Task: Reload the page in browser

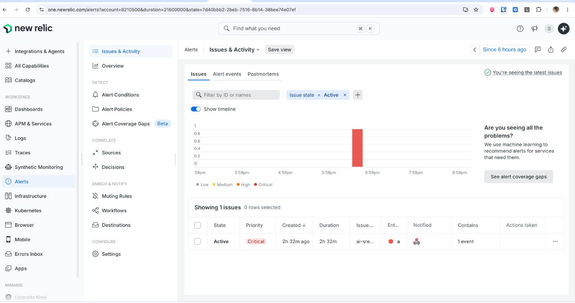Action: point(28,10)
